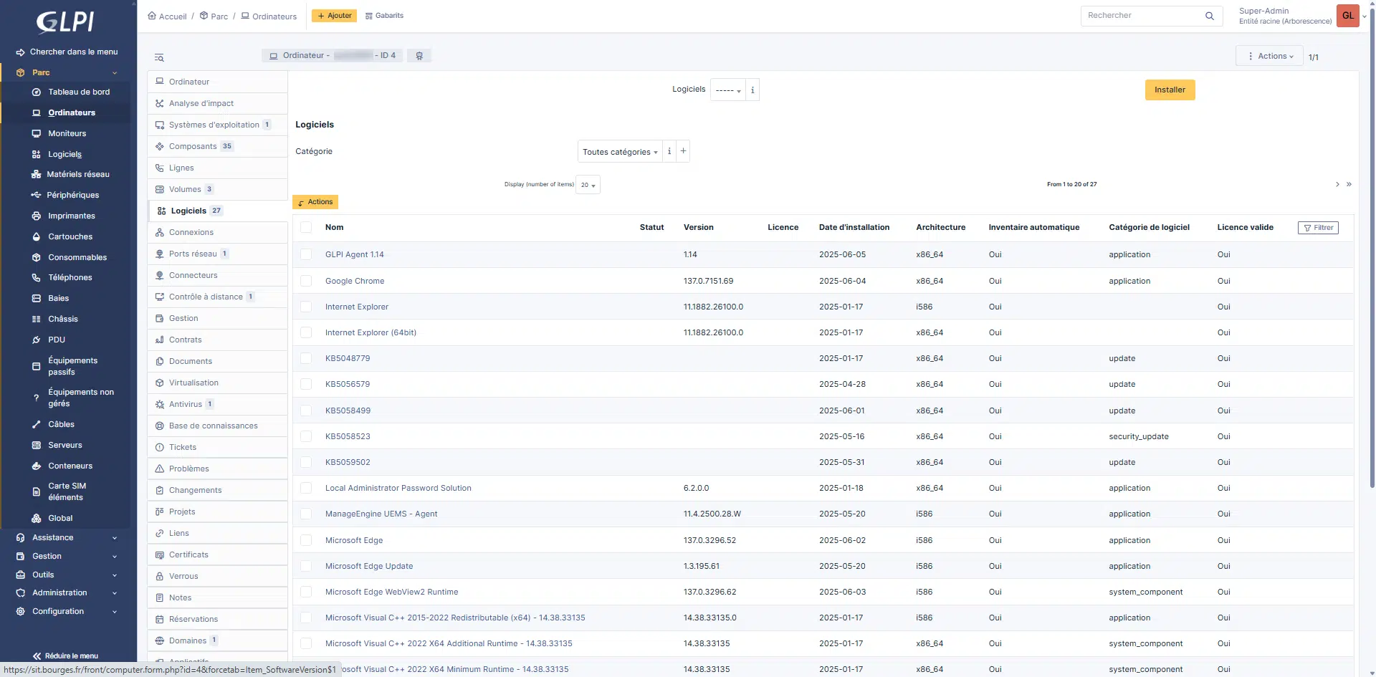Click the list search toggle icon
The width and height of the screenshot is (1376, 677).
[159, 57]
